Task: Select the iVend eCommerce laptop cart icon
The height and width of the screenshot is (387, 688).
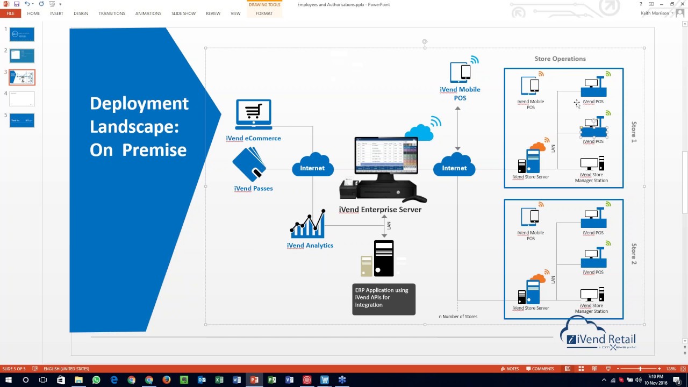Action: [x=254, y=114]
